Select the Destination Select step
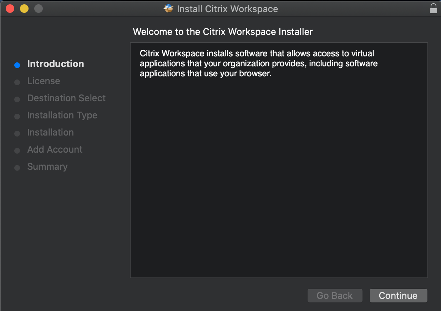441x311 pixels. click(66, 98)
